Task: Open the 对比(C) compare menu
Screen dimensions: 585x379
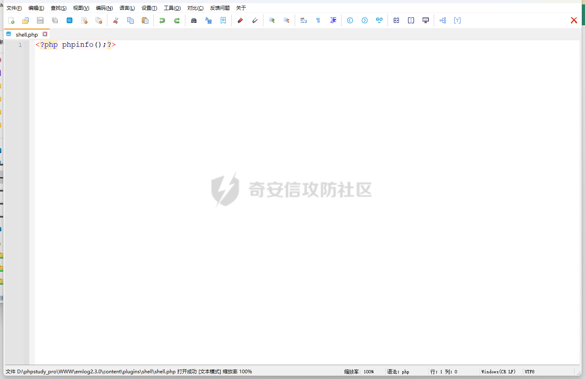Action: tap(195, 8)
